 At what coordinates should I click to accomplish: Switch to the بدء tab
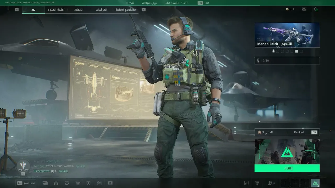[33, 10]
